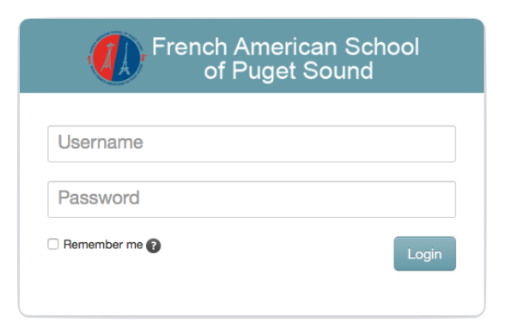Screen dimensions: 506x334
Task: Click the red Space Needle half of logo
Action: (x=105, y=58)
